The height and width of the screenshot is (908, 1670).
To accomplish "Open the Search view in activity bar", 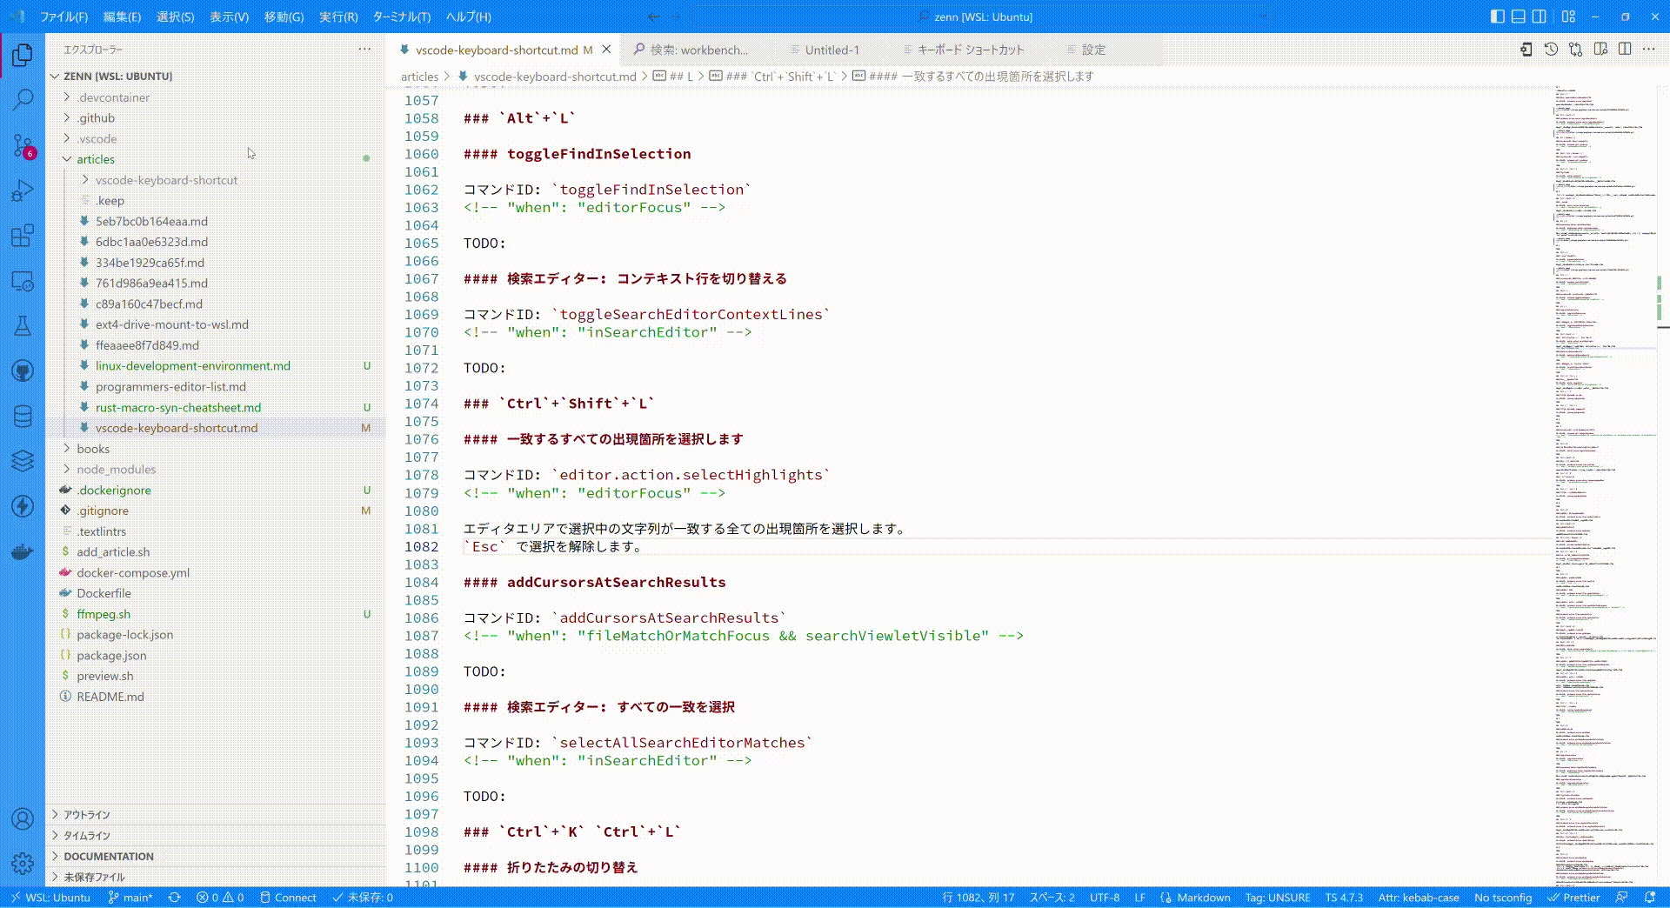I will 23,100.
